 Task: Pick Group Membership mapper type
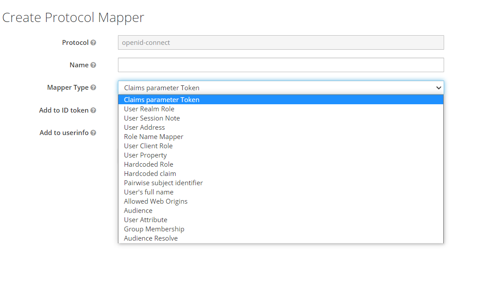coord(281,229)
